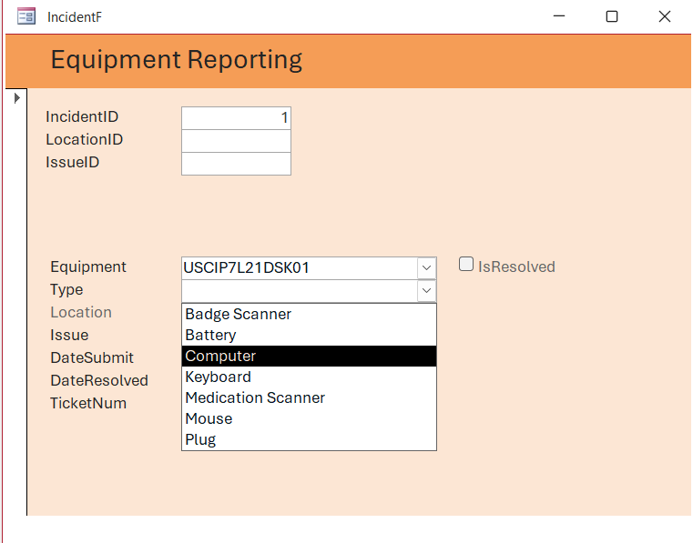Click the TicketNum label
This screenshot has height=543, width=693.
(x=88, y=403)
